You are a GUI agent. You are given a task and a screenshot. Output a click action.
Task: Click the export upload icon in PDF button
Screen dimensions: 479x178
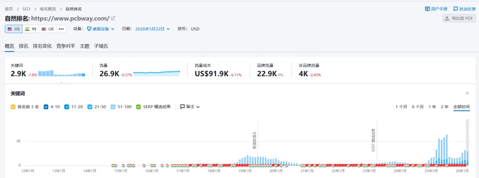coord(447,18)
